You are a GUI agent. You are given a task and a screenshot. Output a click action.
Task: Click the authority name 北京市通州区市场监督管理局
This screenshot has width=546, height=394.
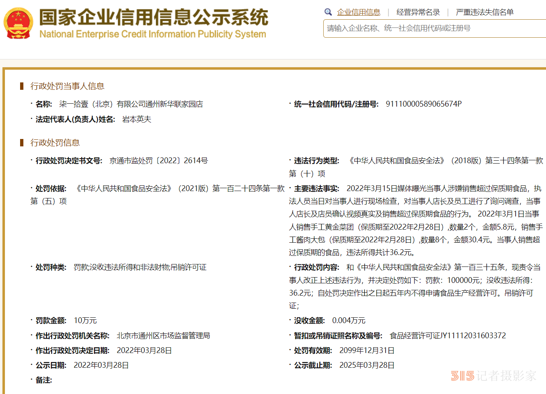[x=163, y=336]
